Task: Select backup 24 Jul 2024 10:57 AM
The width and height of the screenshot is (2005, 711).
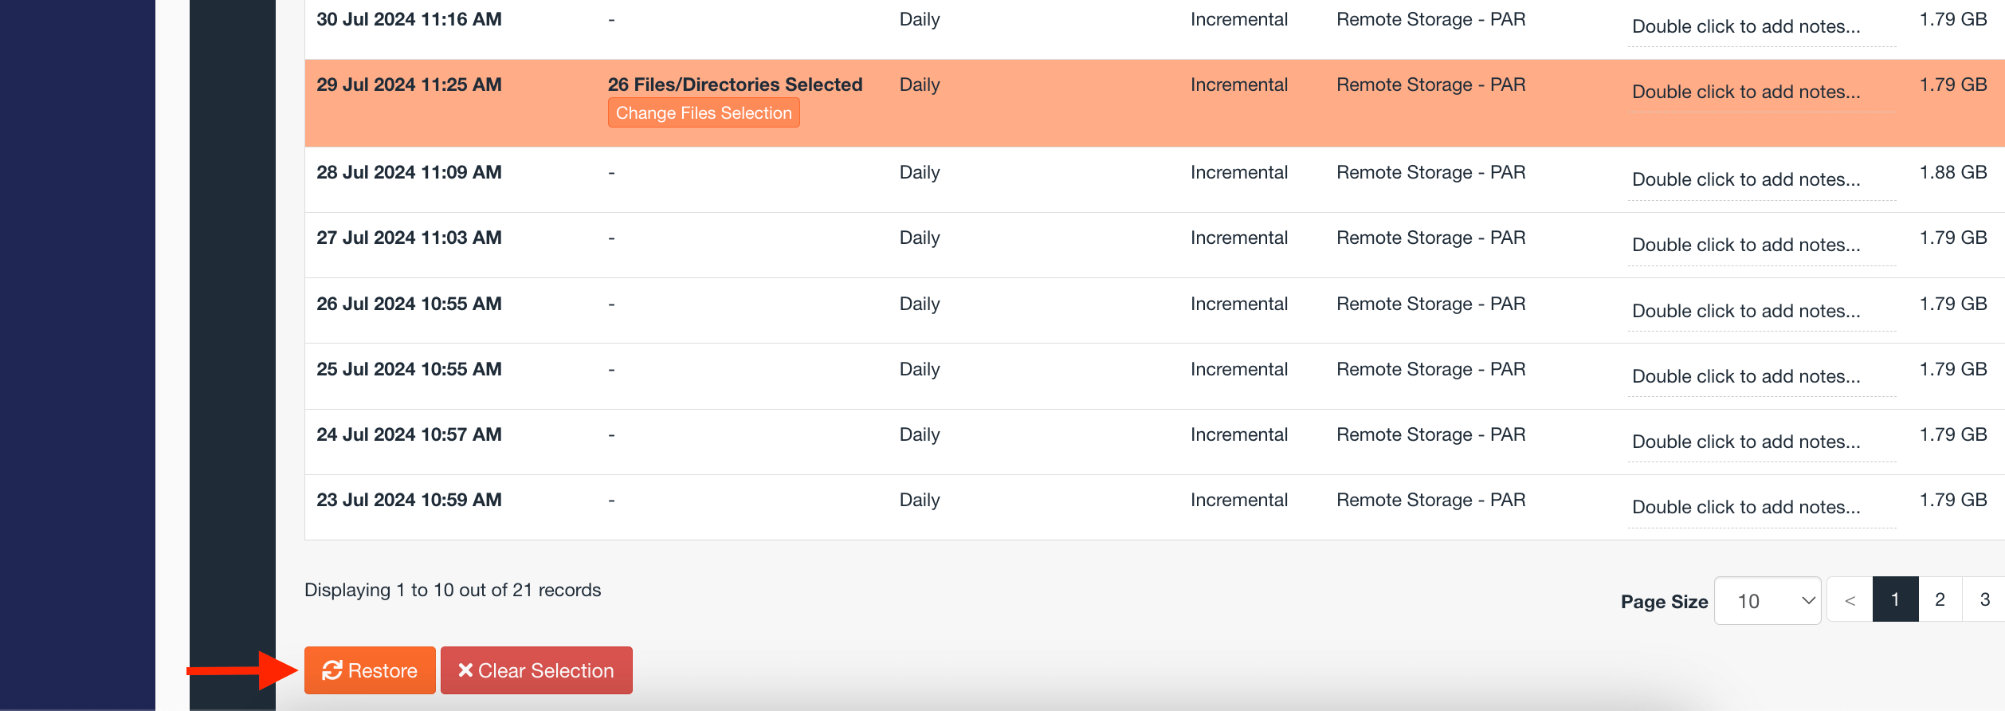Action: tap(409, 434)
